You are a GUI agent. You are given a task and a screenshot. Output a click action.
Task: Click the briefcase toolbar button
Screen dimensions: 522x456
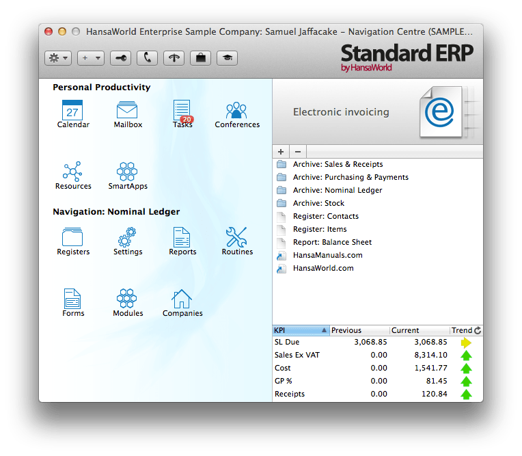click(x=200, y=58)
